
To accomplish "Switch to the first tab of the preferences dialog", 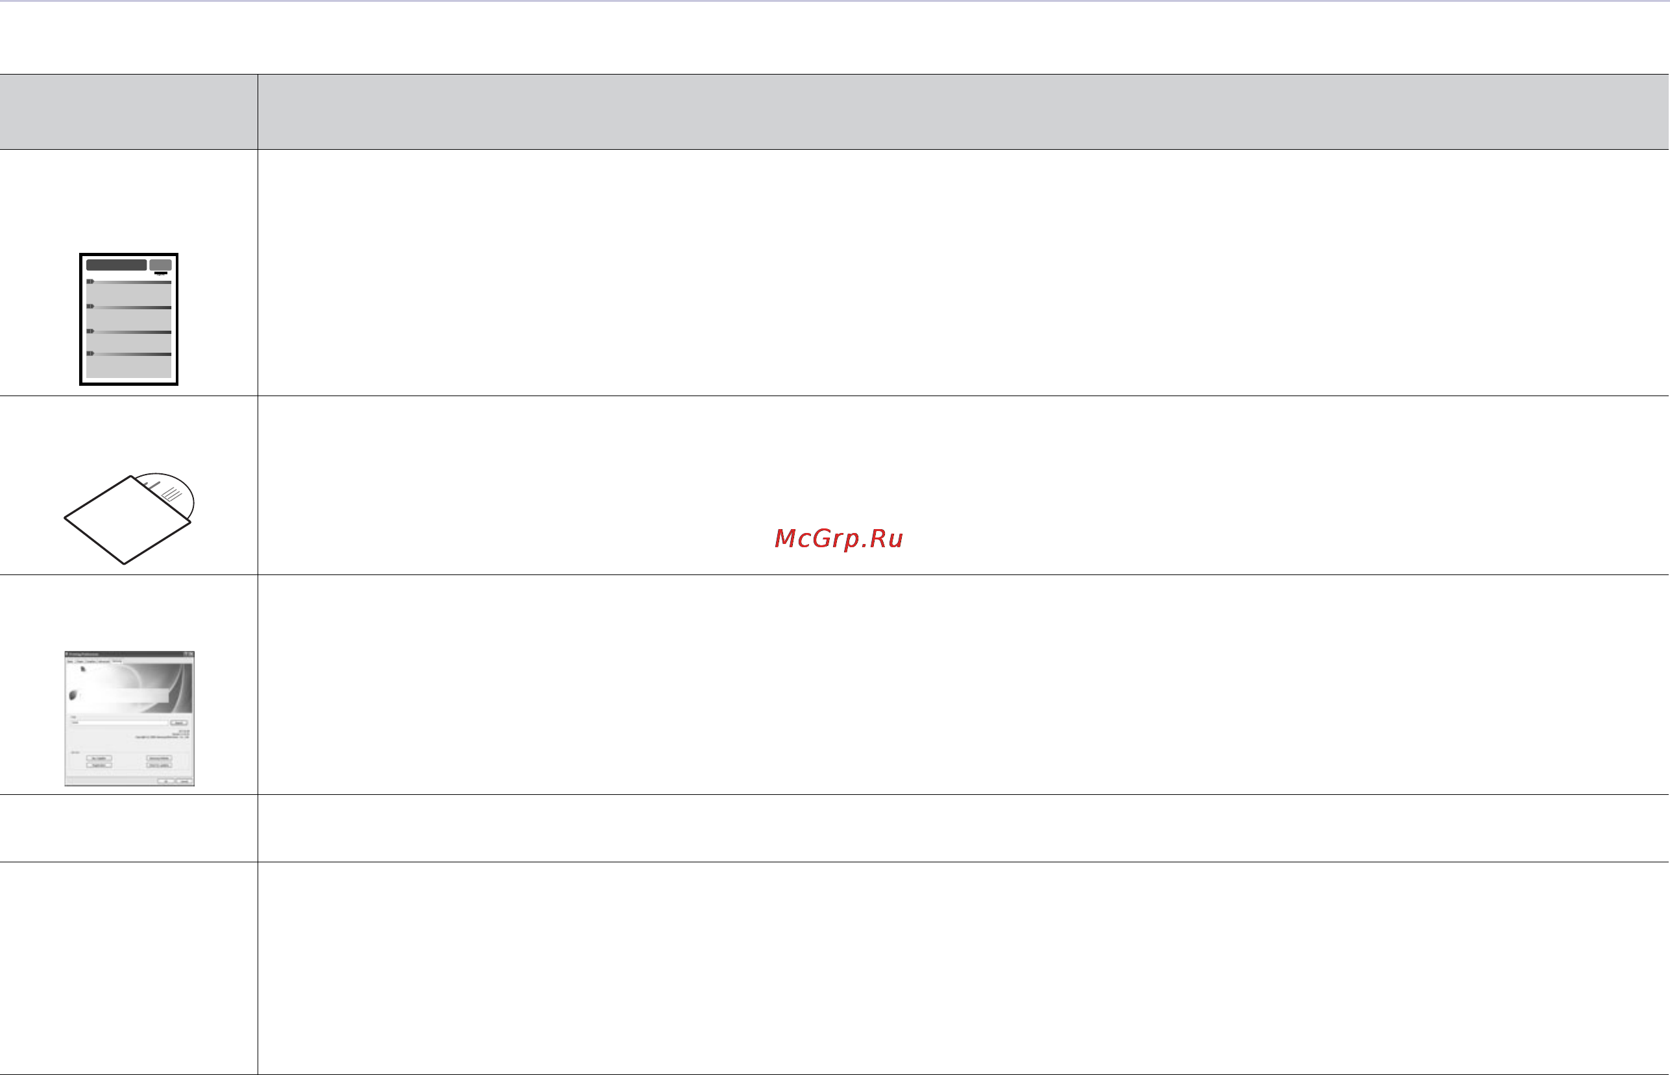I will 71,662.
